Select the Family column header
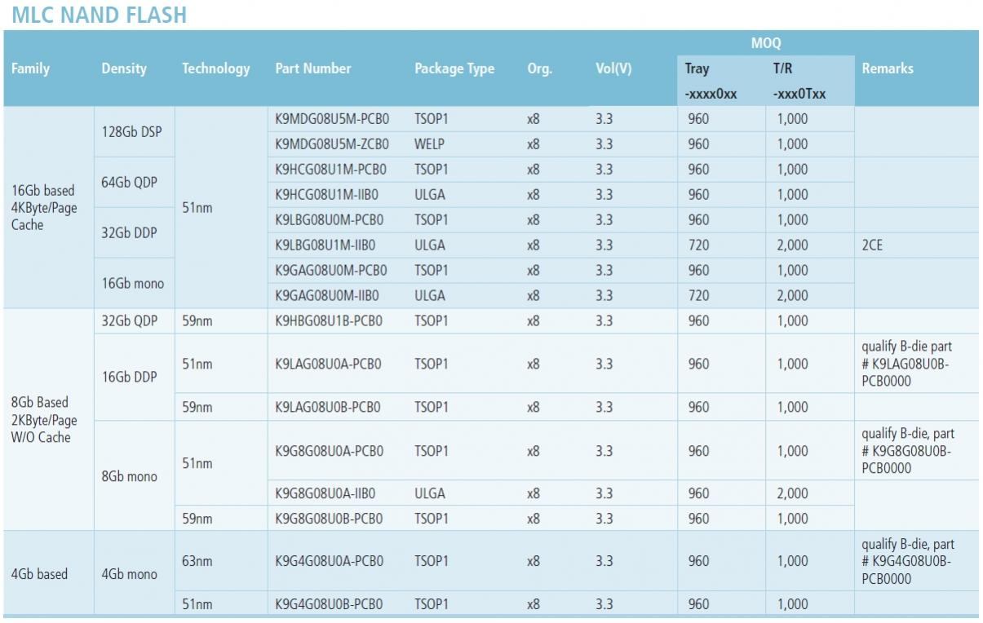Viewport: 983px width, 623px height. 30,68
